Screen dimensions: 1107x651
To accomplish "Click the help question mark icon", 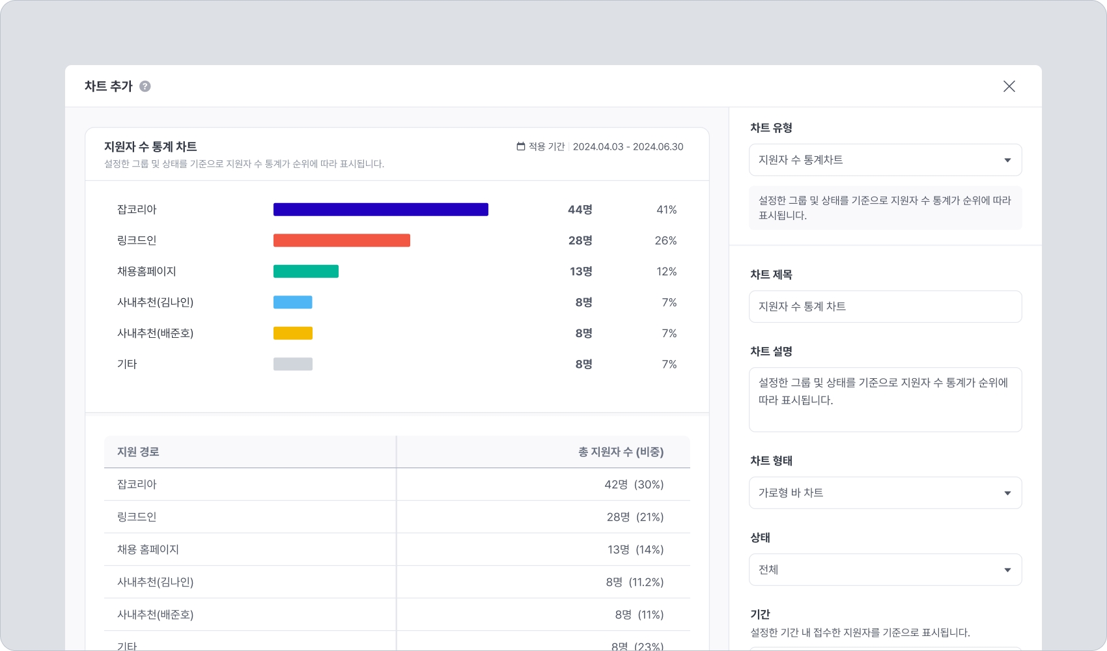I will click(145, 87).
